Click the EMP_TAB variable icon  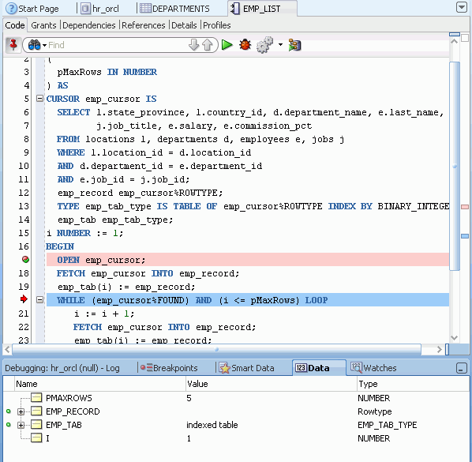tap(36, 425)
